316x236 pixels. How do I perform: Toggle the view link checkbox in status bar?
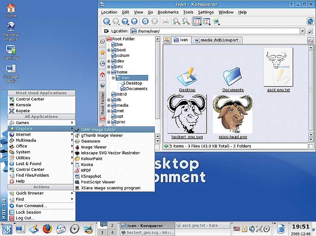[311, 146]
